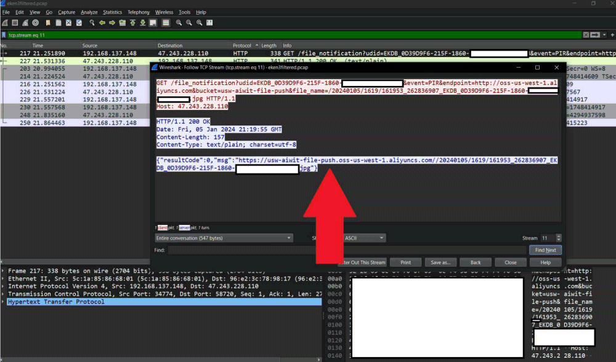Sort packets by the Protocol column

(x=242, y=45)
